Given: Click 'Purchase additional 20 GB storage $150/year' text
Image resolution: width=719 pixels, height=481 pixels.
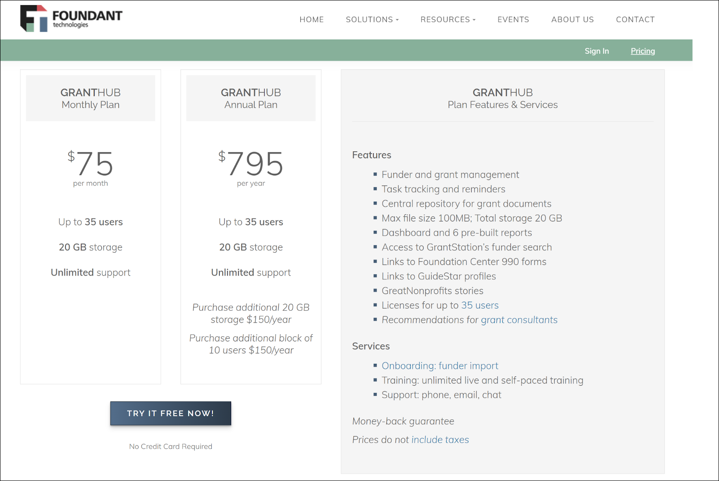Looking at the screenshot, I should point(251,313).
